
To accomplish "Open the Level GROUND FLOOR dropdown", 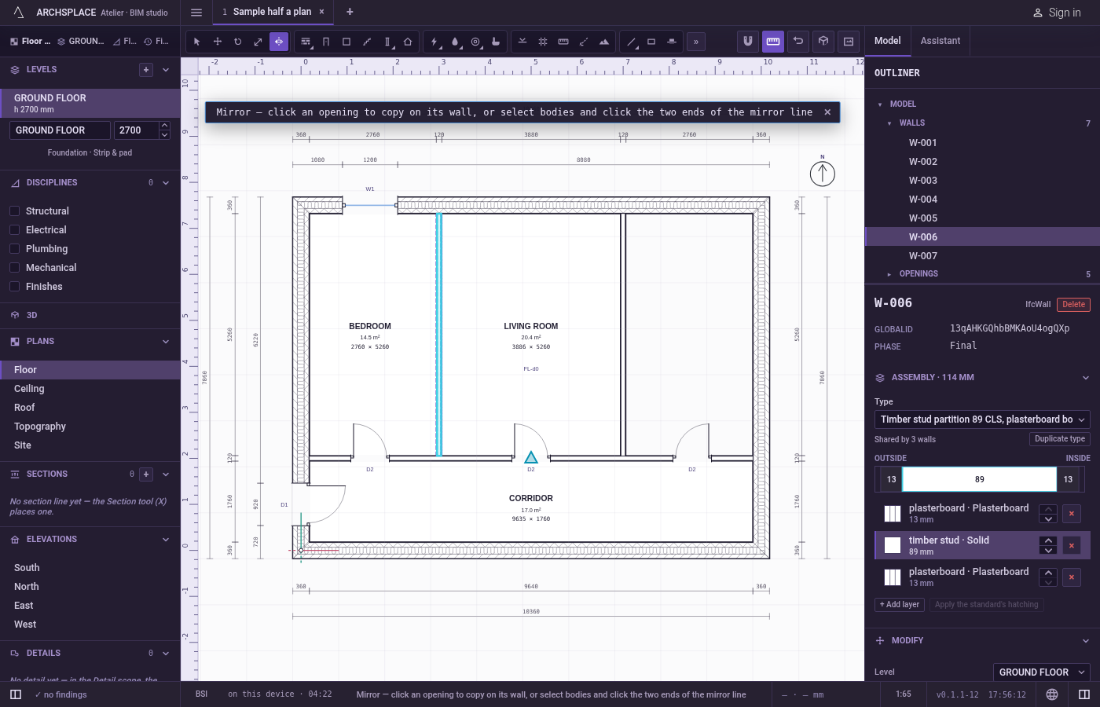I will click(1042, 672).
